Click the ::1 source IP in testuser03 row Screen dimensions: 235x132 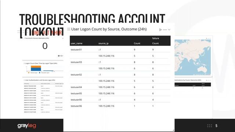[x=100, y=62]
